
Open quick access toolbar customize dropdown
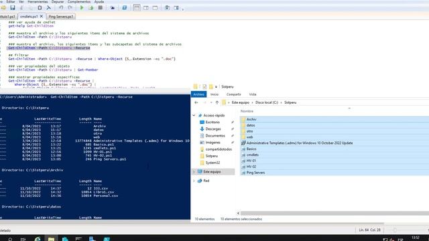tap(216, 86)
